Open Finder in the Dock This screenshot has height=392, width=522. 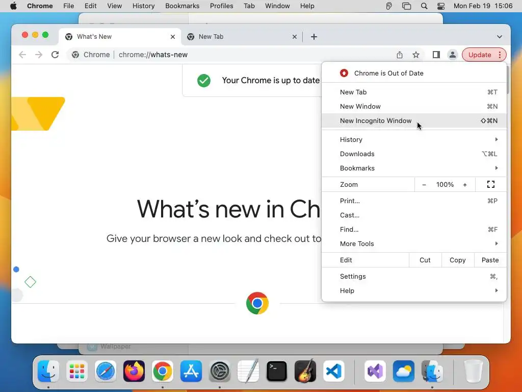48,371
